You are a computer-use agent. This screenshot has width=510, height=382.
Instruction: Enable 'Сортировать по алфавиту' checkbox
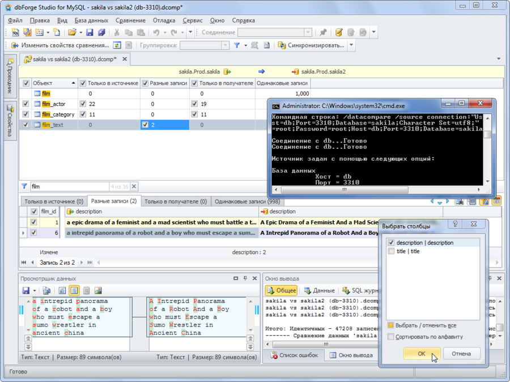click(x=390, y=337)
